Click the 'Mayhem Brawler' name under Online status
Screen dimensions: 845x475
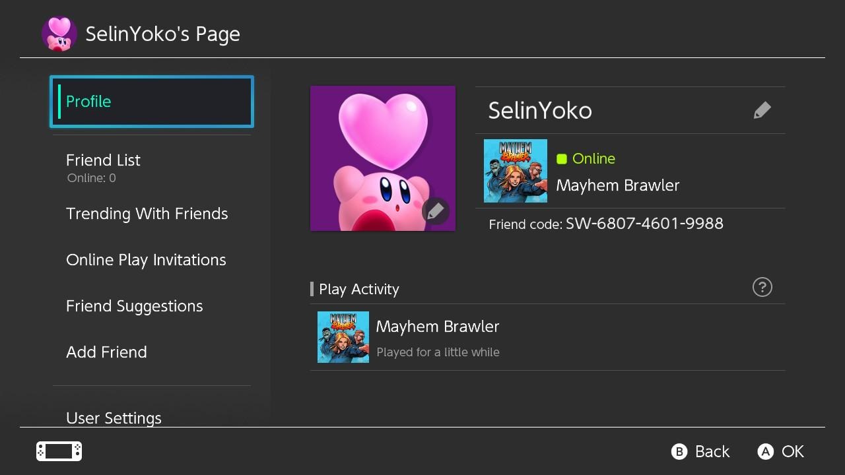click(618, 185)
